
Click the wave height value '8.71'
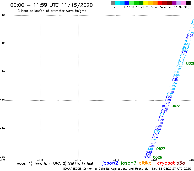[154, 140]
